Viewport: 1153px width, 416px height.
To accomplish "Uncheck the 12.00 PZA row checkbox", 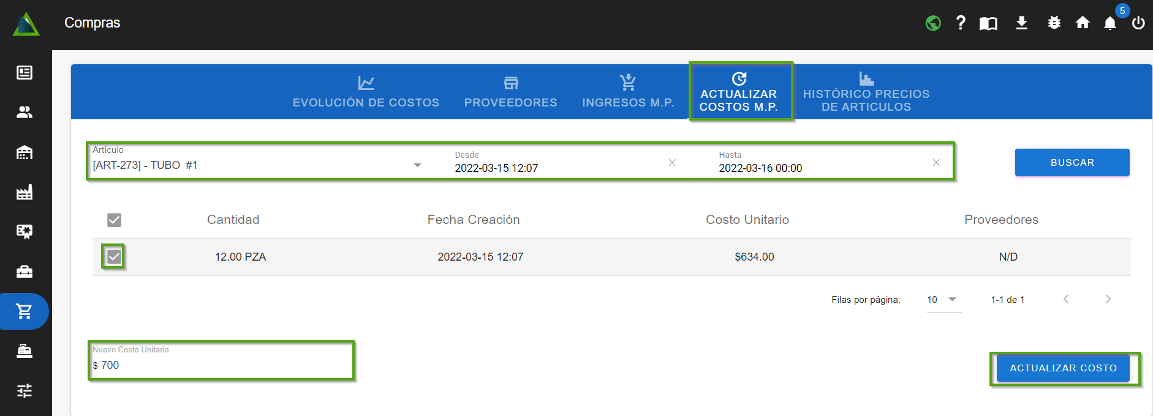I will click(114, 257).
